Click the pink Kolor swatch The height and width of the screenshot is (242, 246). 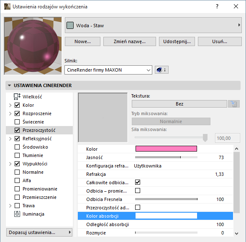click(166, 149)
